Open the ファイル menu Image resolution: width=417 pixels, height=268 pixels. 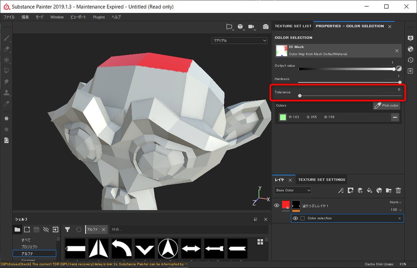[9, 17]
